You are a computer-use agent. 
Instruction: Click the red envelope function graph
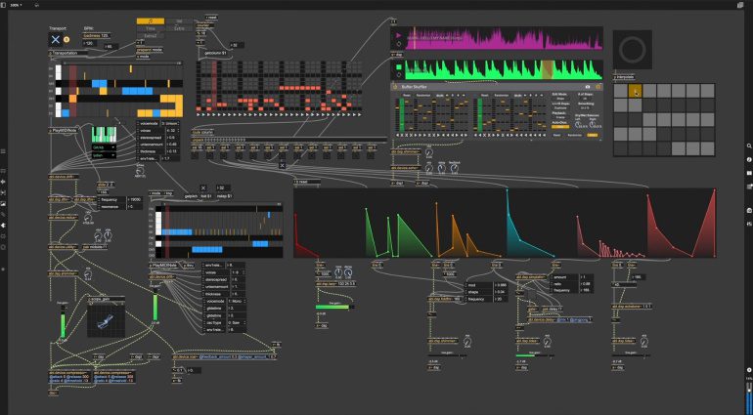coord(681,224)
